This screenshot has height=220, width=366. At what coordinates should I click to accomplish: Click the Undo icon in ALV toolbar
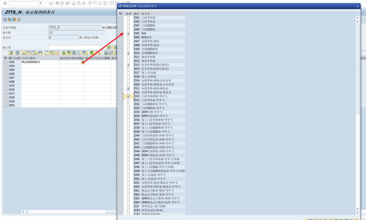click(x=40, y=53)
